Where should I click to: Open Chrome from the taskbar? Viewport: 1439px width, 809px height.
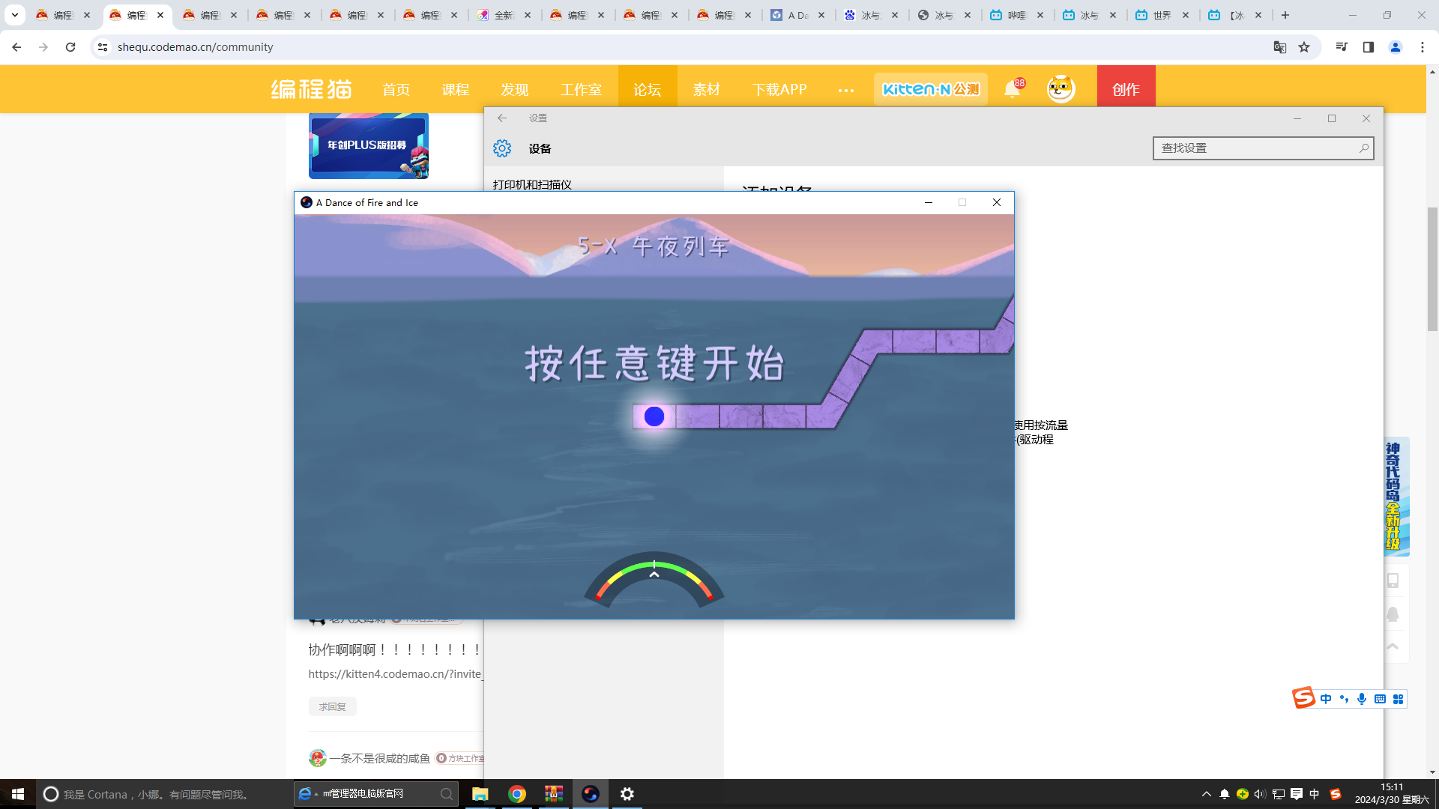tap(517, 794)
